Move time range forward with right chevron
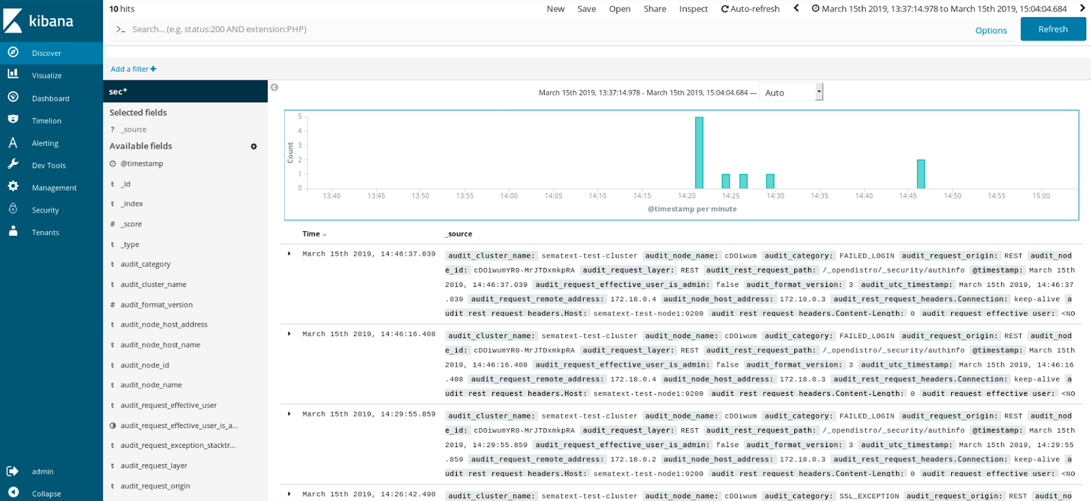Viewport: 1091px width, 501px height. pos(1082,8)
